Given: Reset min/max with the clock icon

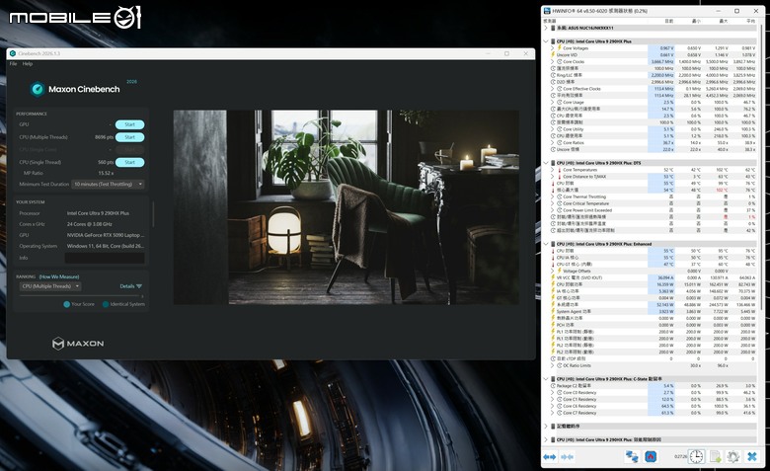Looking at the screenshot, I should tap(696, 457).
